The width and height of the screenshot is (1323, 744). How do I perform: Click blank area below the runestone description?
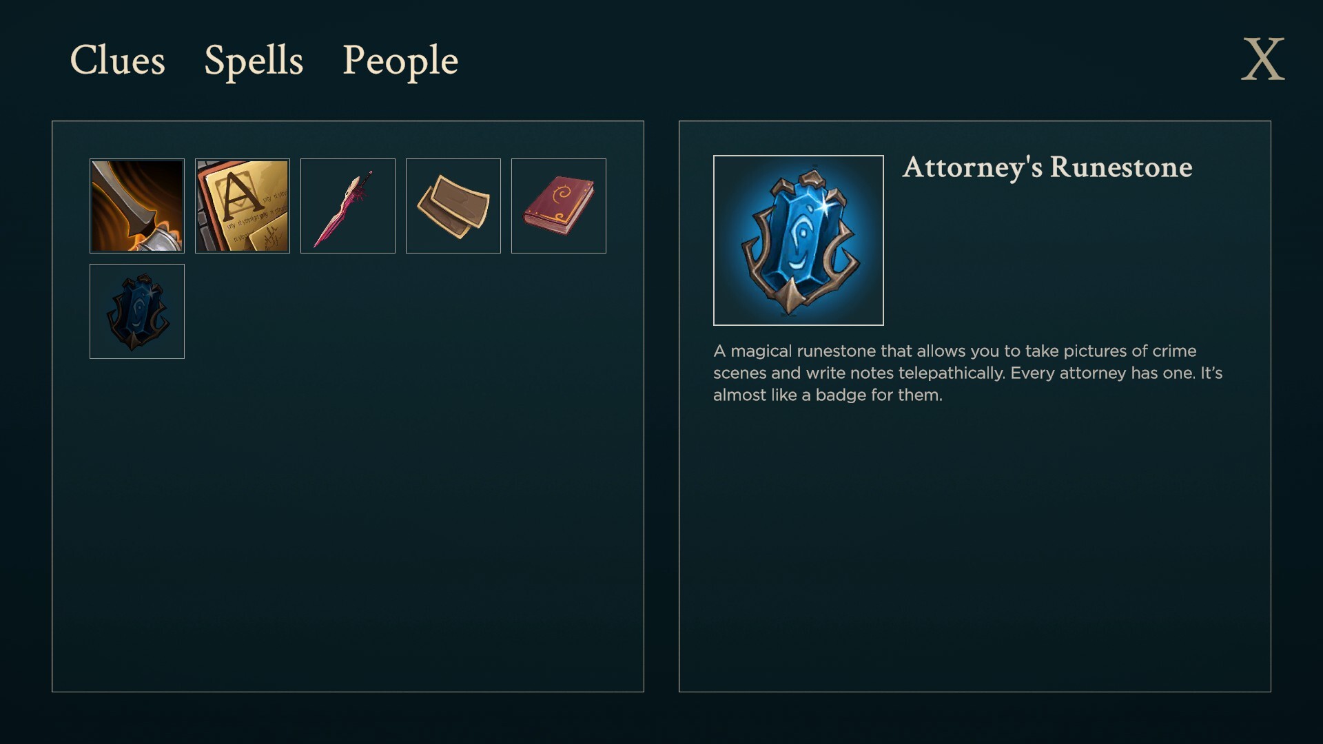[974, 551]
